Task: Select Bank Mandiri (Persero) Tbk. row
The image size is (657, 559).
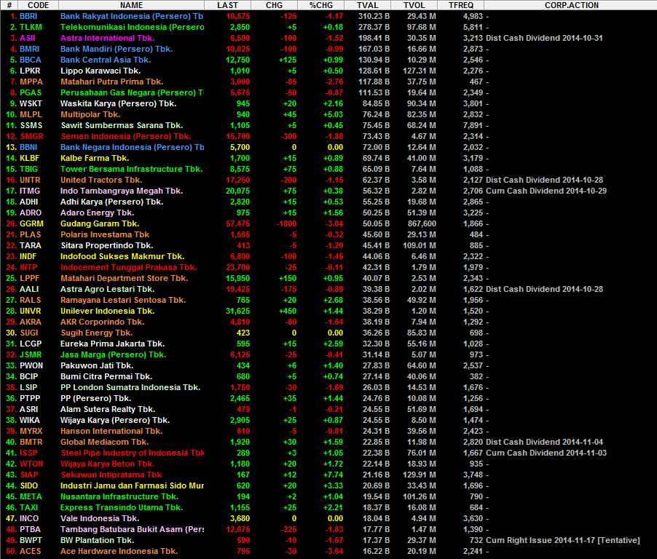Action: coord(328,49)
